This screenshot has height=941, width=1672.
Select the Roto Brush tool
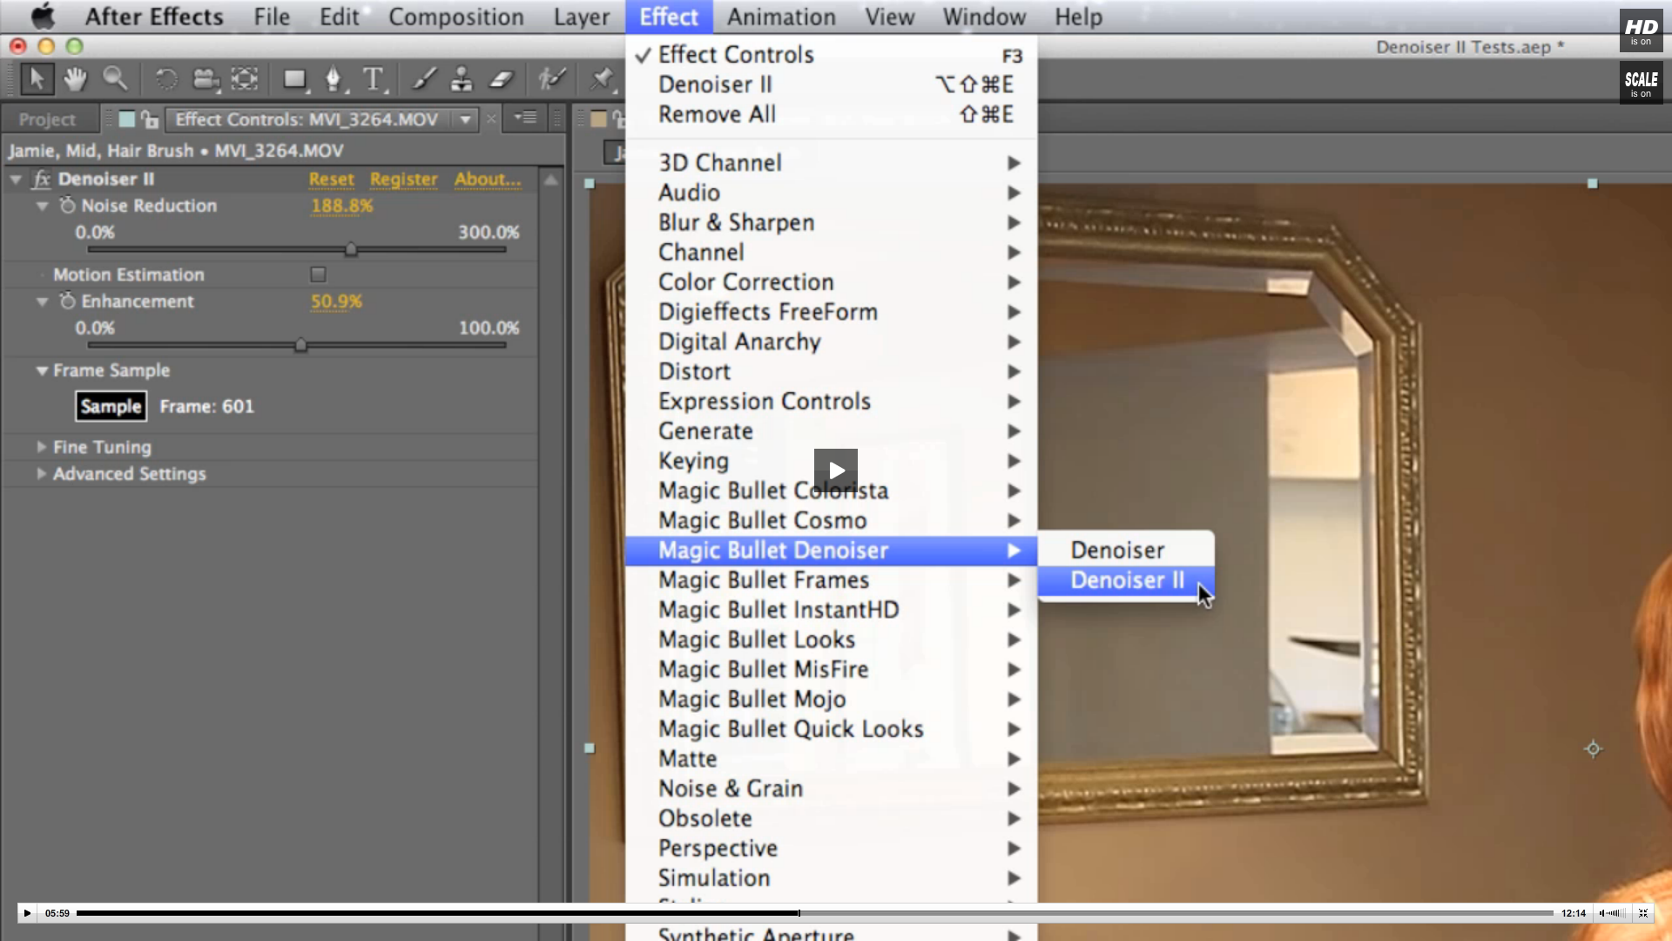pyautogui.click(x=552, y=80)
